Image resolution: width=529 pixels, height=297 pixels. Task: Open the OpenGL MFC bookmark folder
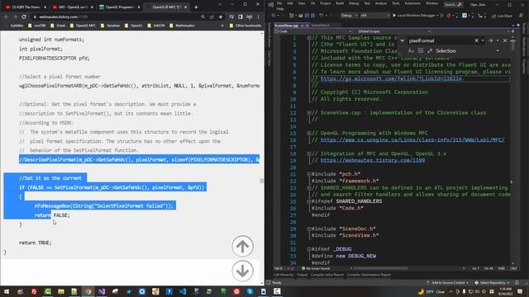point(83,26)
